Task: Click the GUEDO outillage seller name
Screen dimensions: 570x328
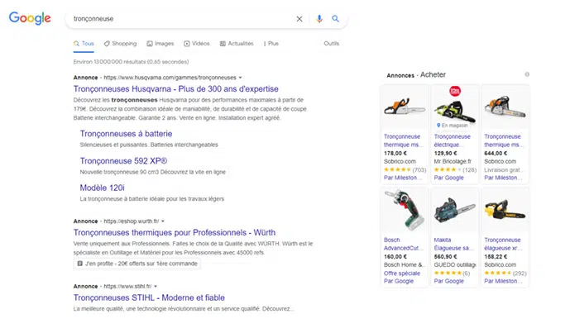Action: point(455,265)
